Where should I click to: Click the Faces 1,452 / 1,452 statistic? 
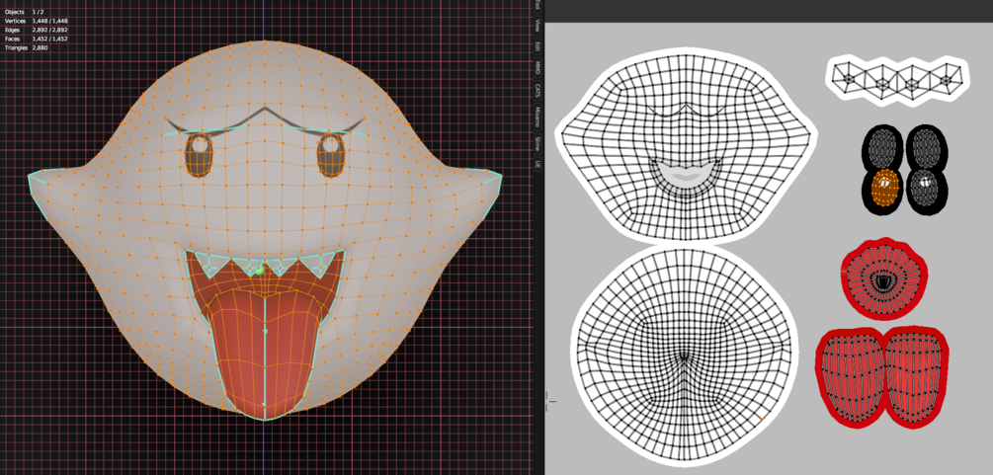click(x=37, y=39)
